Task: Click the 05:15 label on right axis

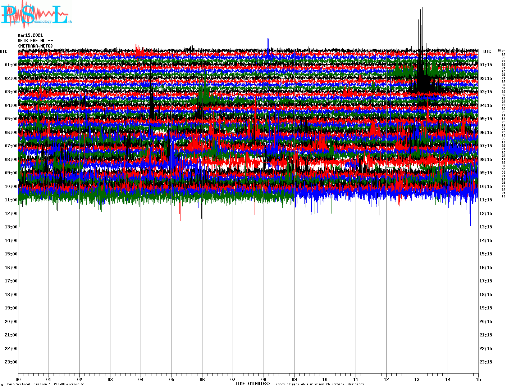Action: [485, 119]
